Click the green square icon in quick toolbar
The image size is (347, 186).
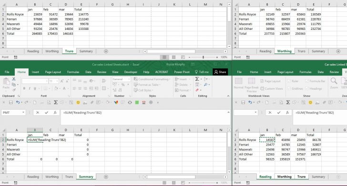coord(137,102)
